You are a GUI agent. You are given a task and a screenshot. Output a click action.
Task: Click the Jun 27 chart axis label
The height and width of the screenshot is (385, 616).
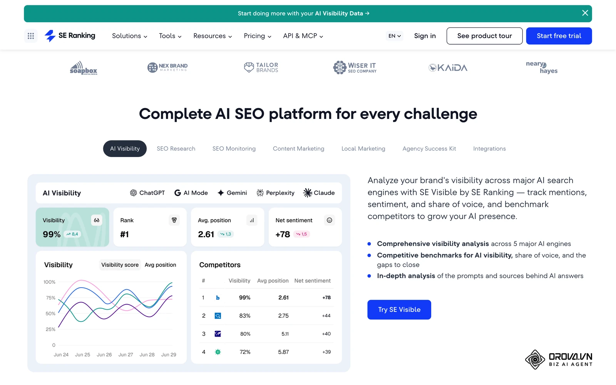(x=126, y=355)
